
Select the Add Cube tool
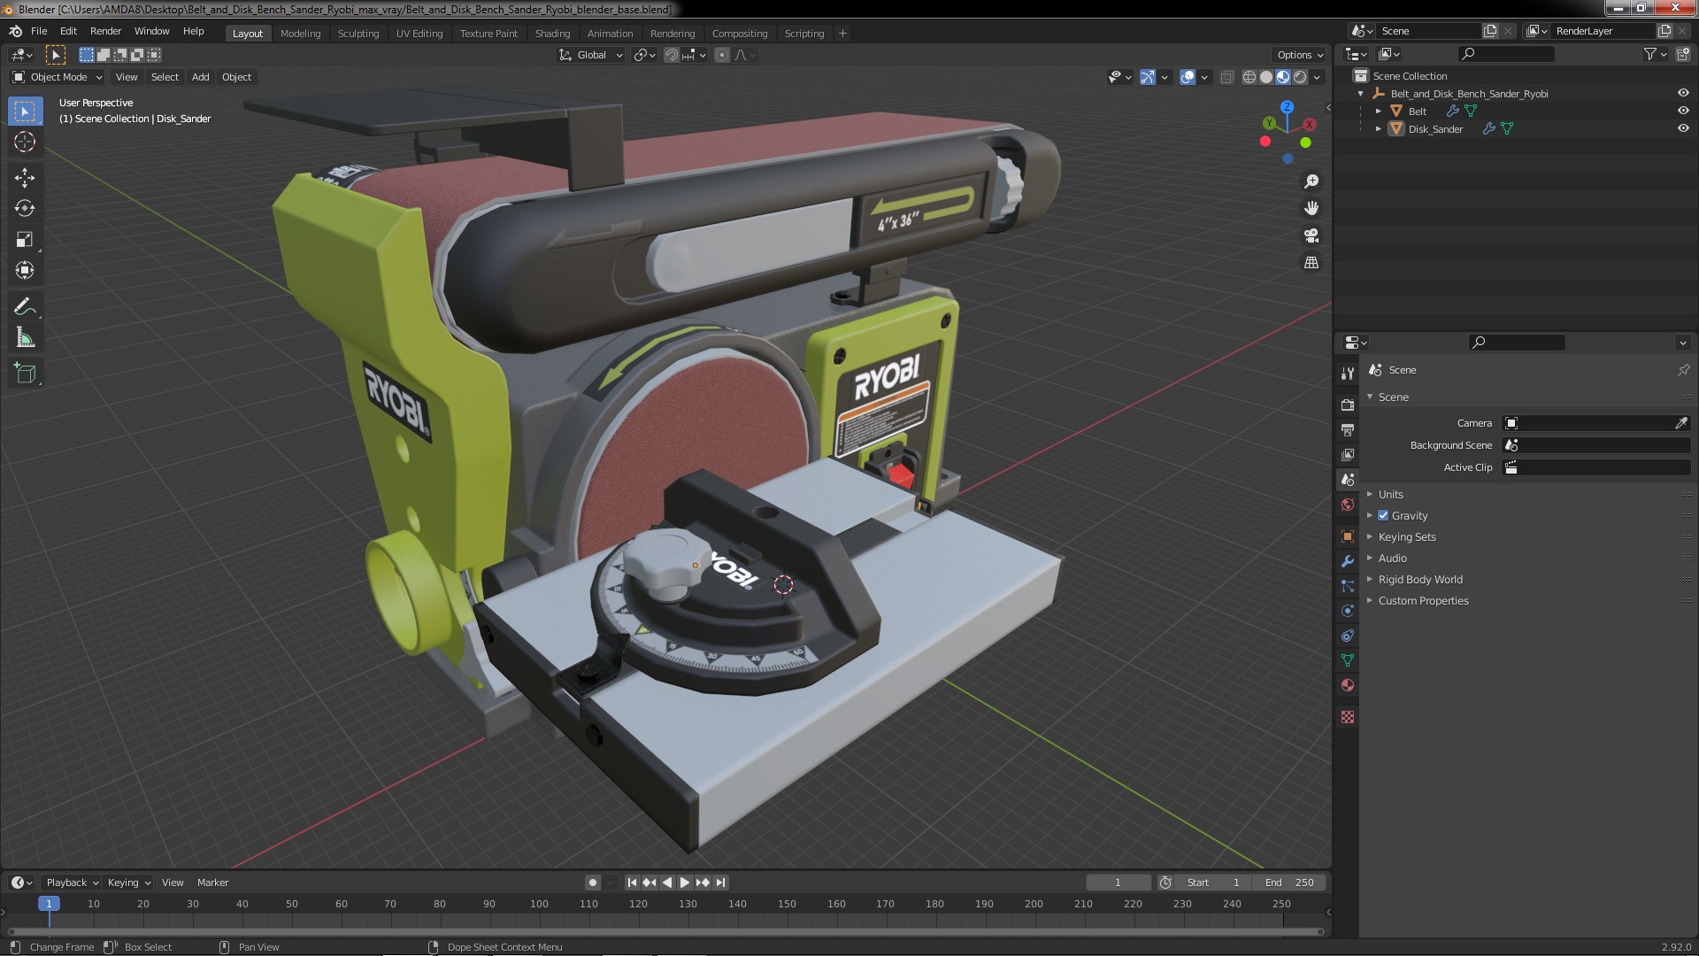click(25, 374)
